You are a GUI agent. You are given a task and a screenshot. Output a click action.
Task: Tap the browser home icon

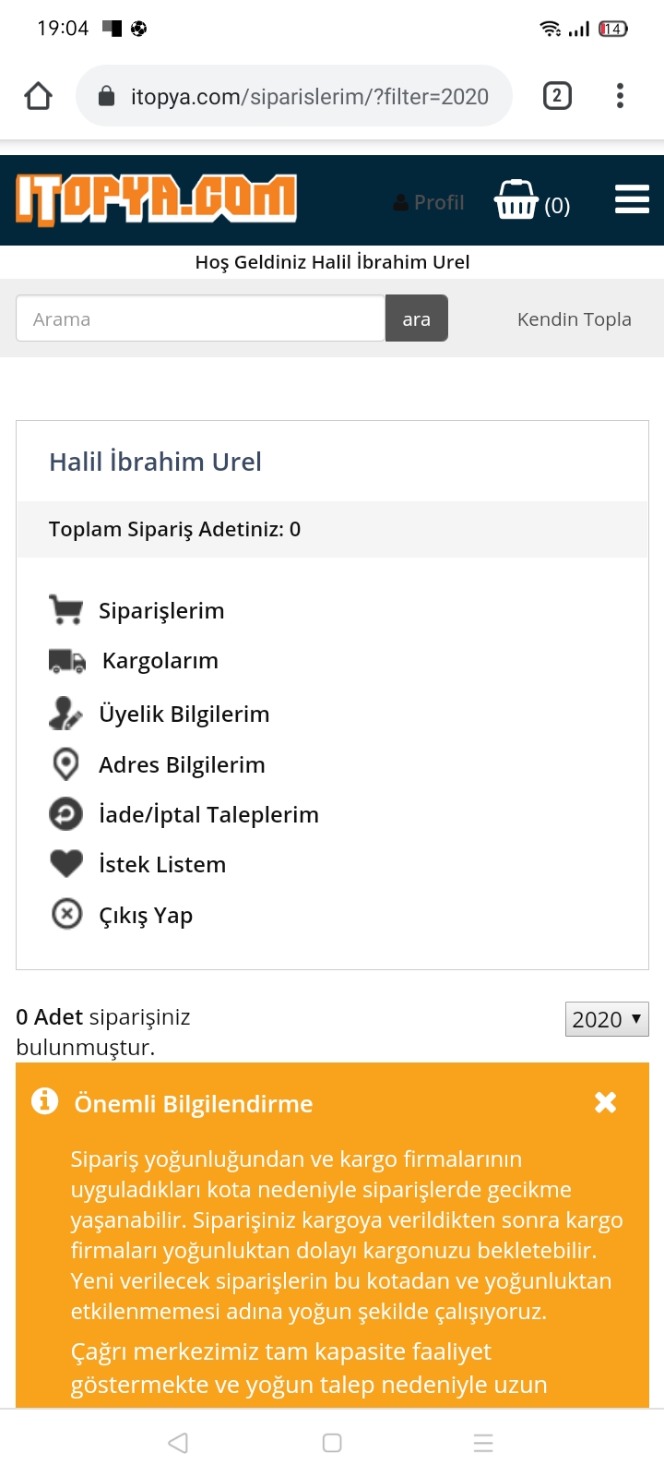39,96
